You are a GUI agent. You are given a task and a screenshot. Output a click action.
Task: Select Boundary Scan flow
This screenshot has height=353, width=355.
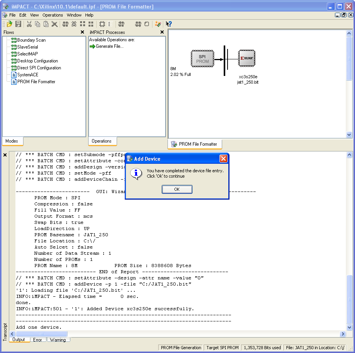point(28,40)
